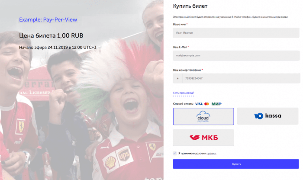This screenshot has width=303, height=180.
Task: Click the Visa card icon
Action: click(x=199, y=104)
